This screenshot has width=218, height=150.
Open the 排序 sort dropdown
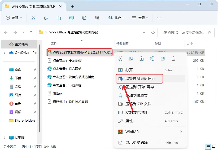[x=116, y=18]
